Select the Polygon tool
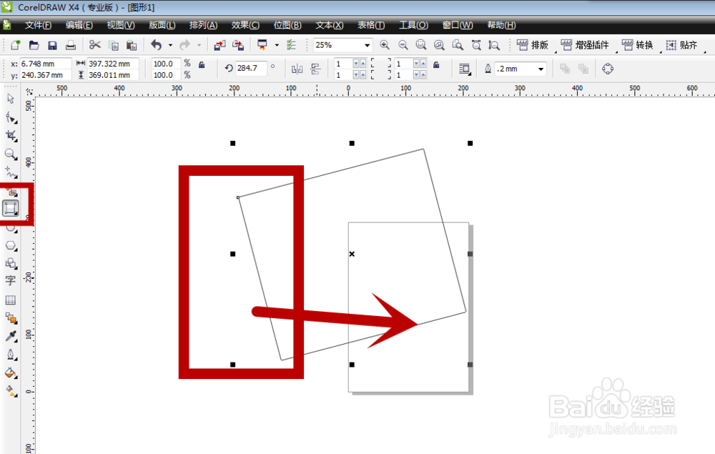 pyautogui.click(x=11, y=246)
